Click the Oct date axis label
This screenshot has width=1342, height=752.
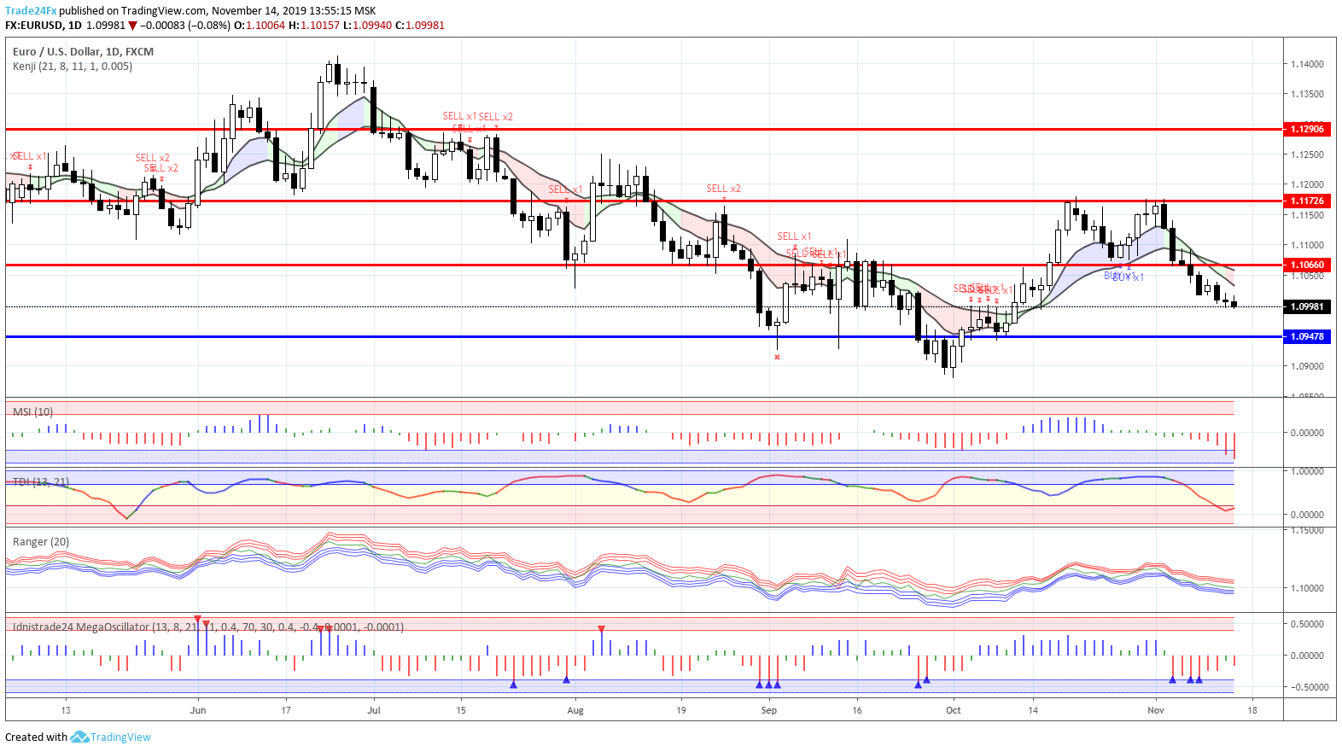(954, 710)
